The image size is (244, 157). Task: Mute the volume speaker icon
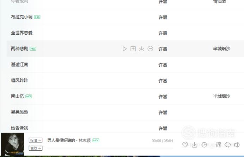pyautogui.click(x=237, y=145)
